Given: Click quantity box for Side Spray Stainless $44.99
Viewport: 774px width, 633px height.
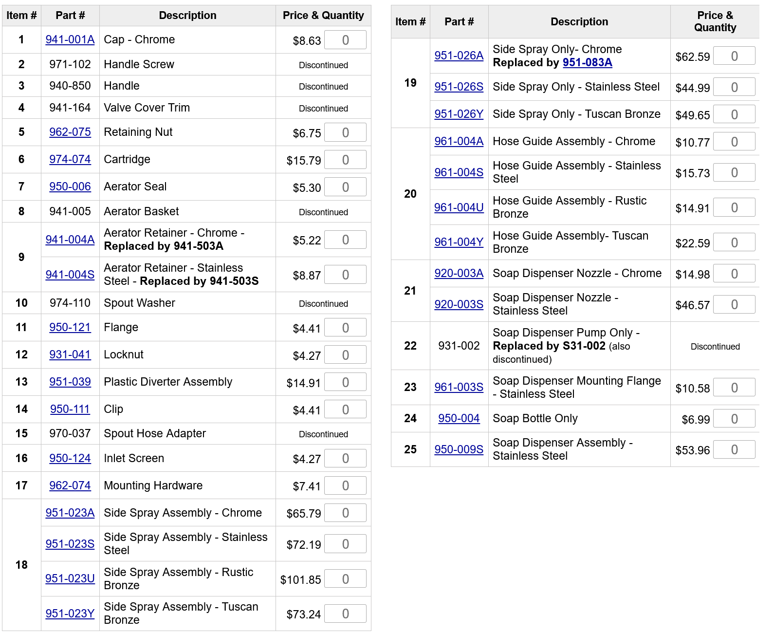Looking at the screenshot, I should 734,87.
